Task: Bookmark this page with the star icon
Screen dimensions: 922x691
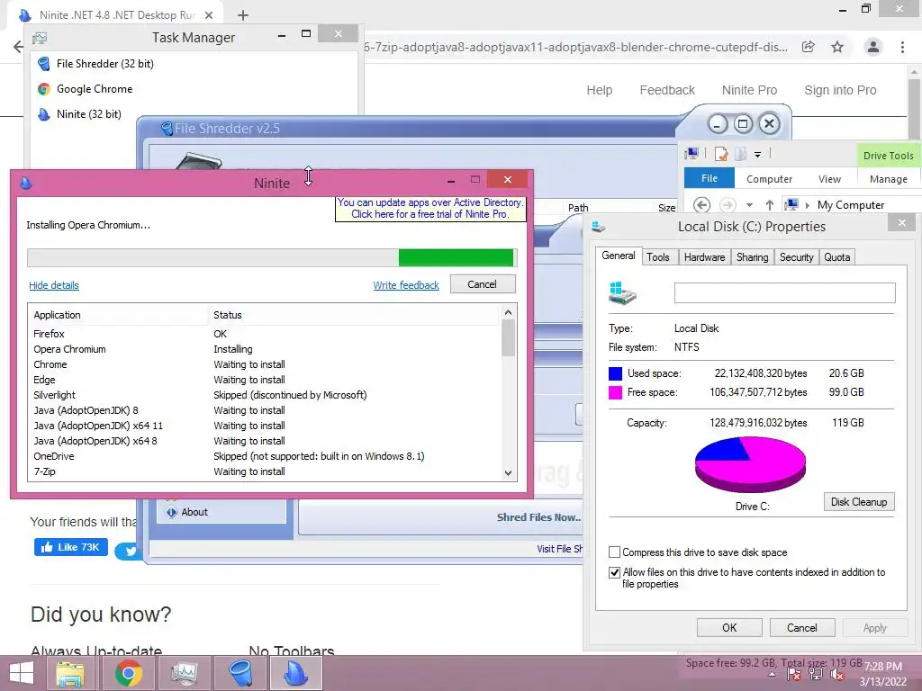Action: (837, 47)
